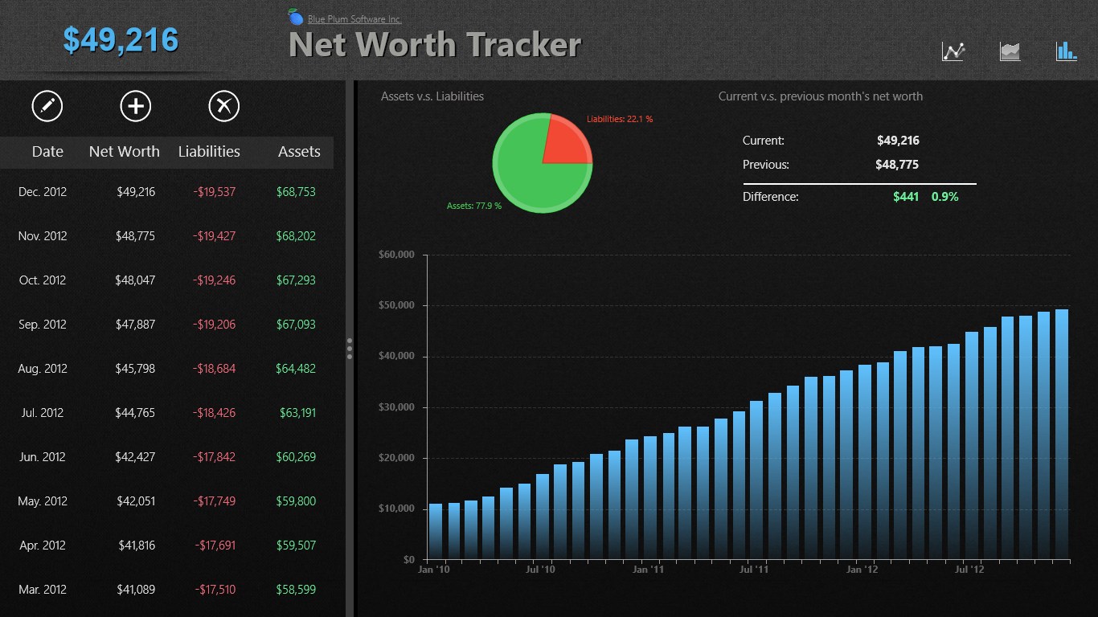The image size is (1098, 617).
Task: Select the Dec. 2012 row
Action: [x=166, y=192]
